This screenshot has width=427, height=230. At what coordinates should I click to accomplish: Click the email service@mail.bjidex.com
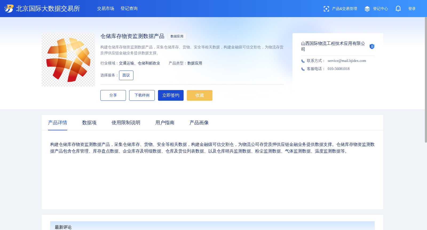point(347,61)
